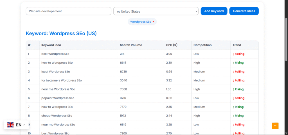Select search volume value 8736

pyautogui.click(x=123, y=71)
